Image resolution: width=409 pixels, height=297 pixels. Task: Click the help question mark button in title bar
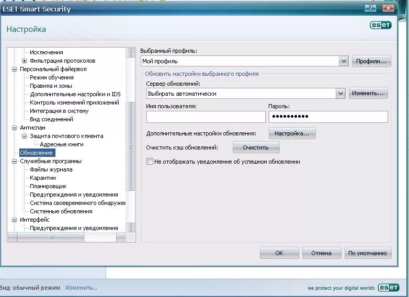click(x=371, y=8)
